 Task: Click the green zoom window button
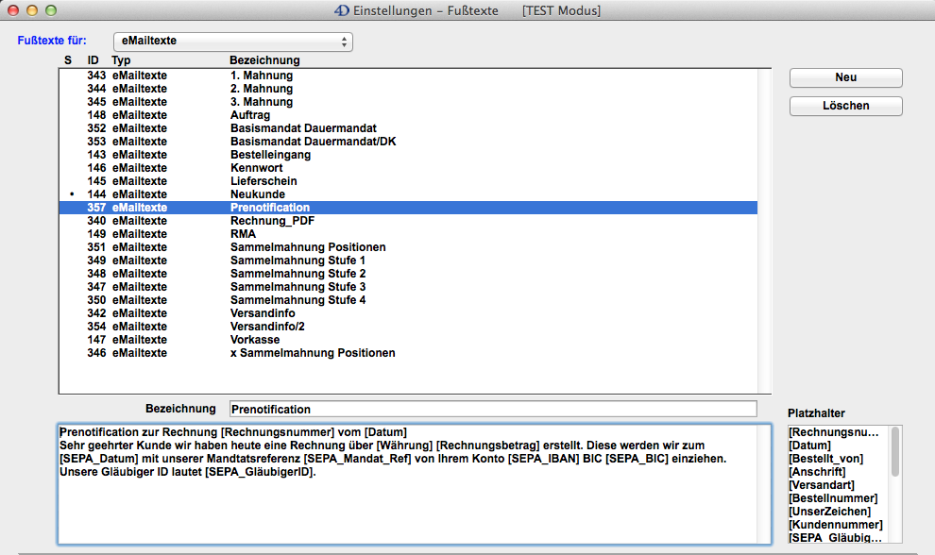[x=51, y=10]
